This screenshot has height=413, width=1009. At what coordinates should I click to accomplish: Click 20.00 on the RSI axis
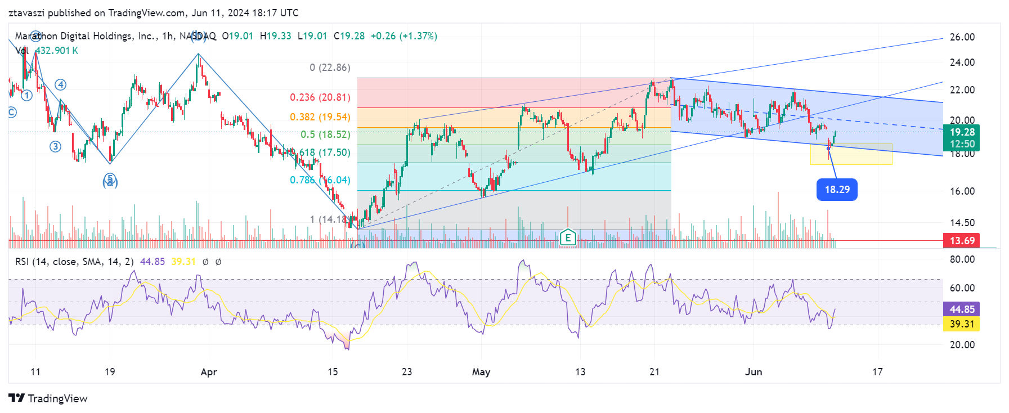pyautogui.click(x=962, y=345)
